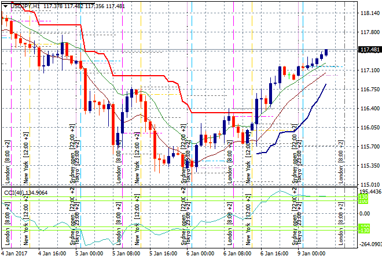Click the 4 Jan 16:00 time label
This screenshot has height=260, width=382.
(52, 254)
